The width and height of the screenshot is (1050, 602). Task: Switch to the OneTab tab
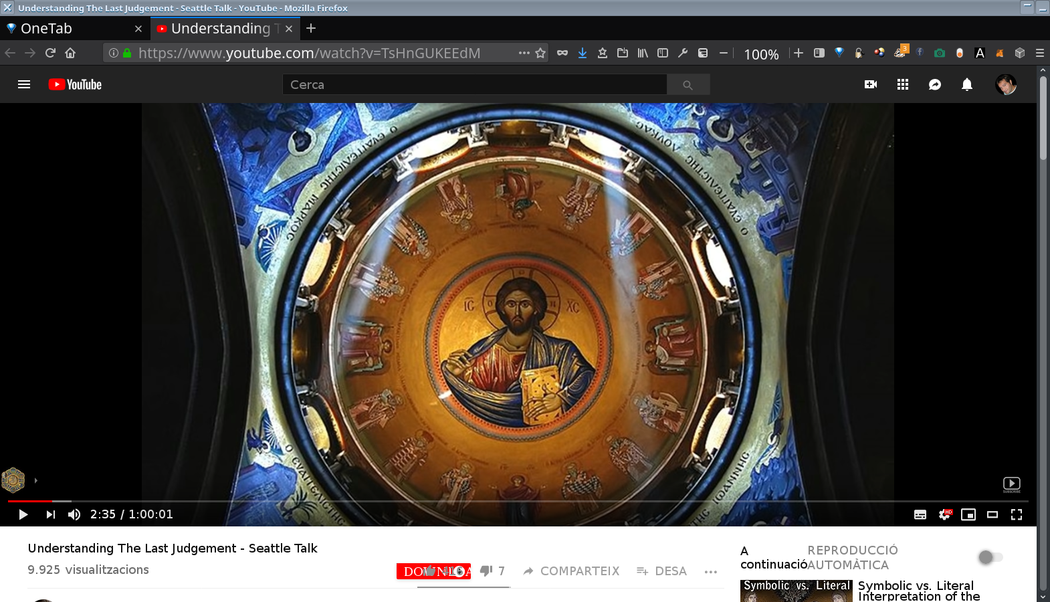tap(74, 29)
